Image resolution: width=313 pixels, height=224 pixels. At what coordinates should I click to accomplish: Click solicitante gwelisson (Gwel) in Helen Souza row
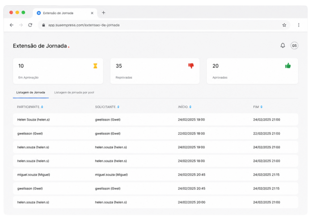(108, 120)
